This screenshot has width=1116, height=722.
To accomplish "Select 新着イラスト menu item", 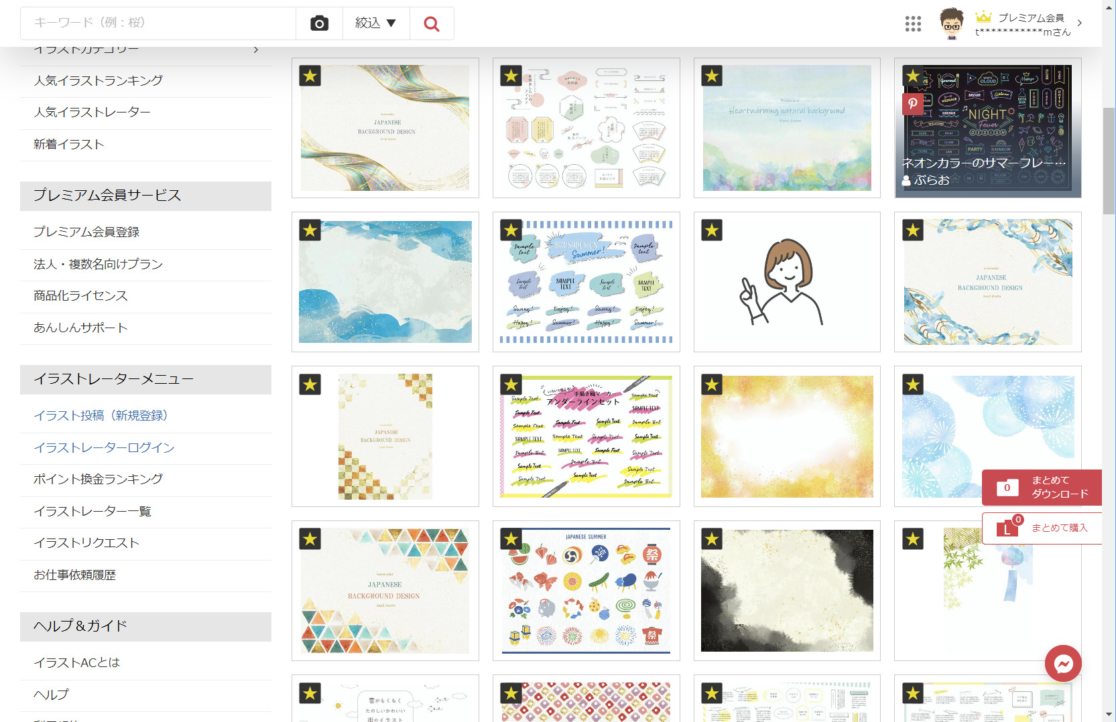I will (69, 144).
